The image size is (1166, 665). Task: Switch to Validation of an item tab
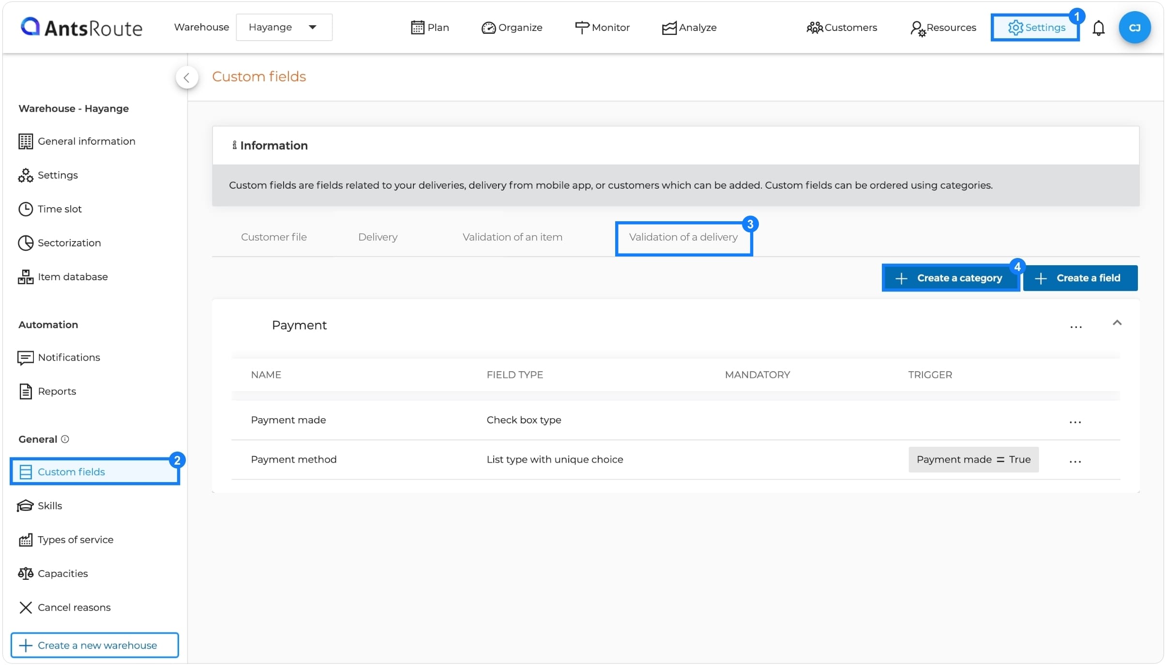(512, 237)
